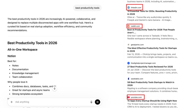Click the LinkedIn favicon in sources
Screen dimensions: 178x108
[x=129, y=8]
